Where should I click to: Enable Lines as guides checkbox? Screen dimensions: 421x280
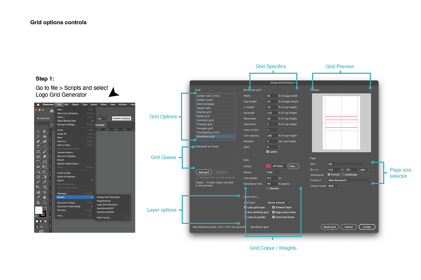(x=245, y=217)
